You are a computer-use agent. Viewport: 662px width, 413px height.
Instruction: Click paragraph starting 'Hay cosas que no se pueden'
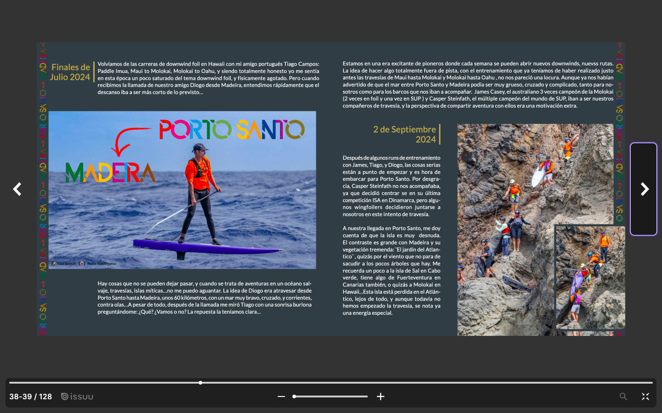[x=205, y=297]
